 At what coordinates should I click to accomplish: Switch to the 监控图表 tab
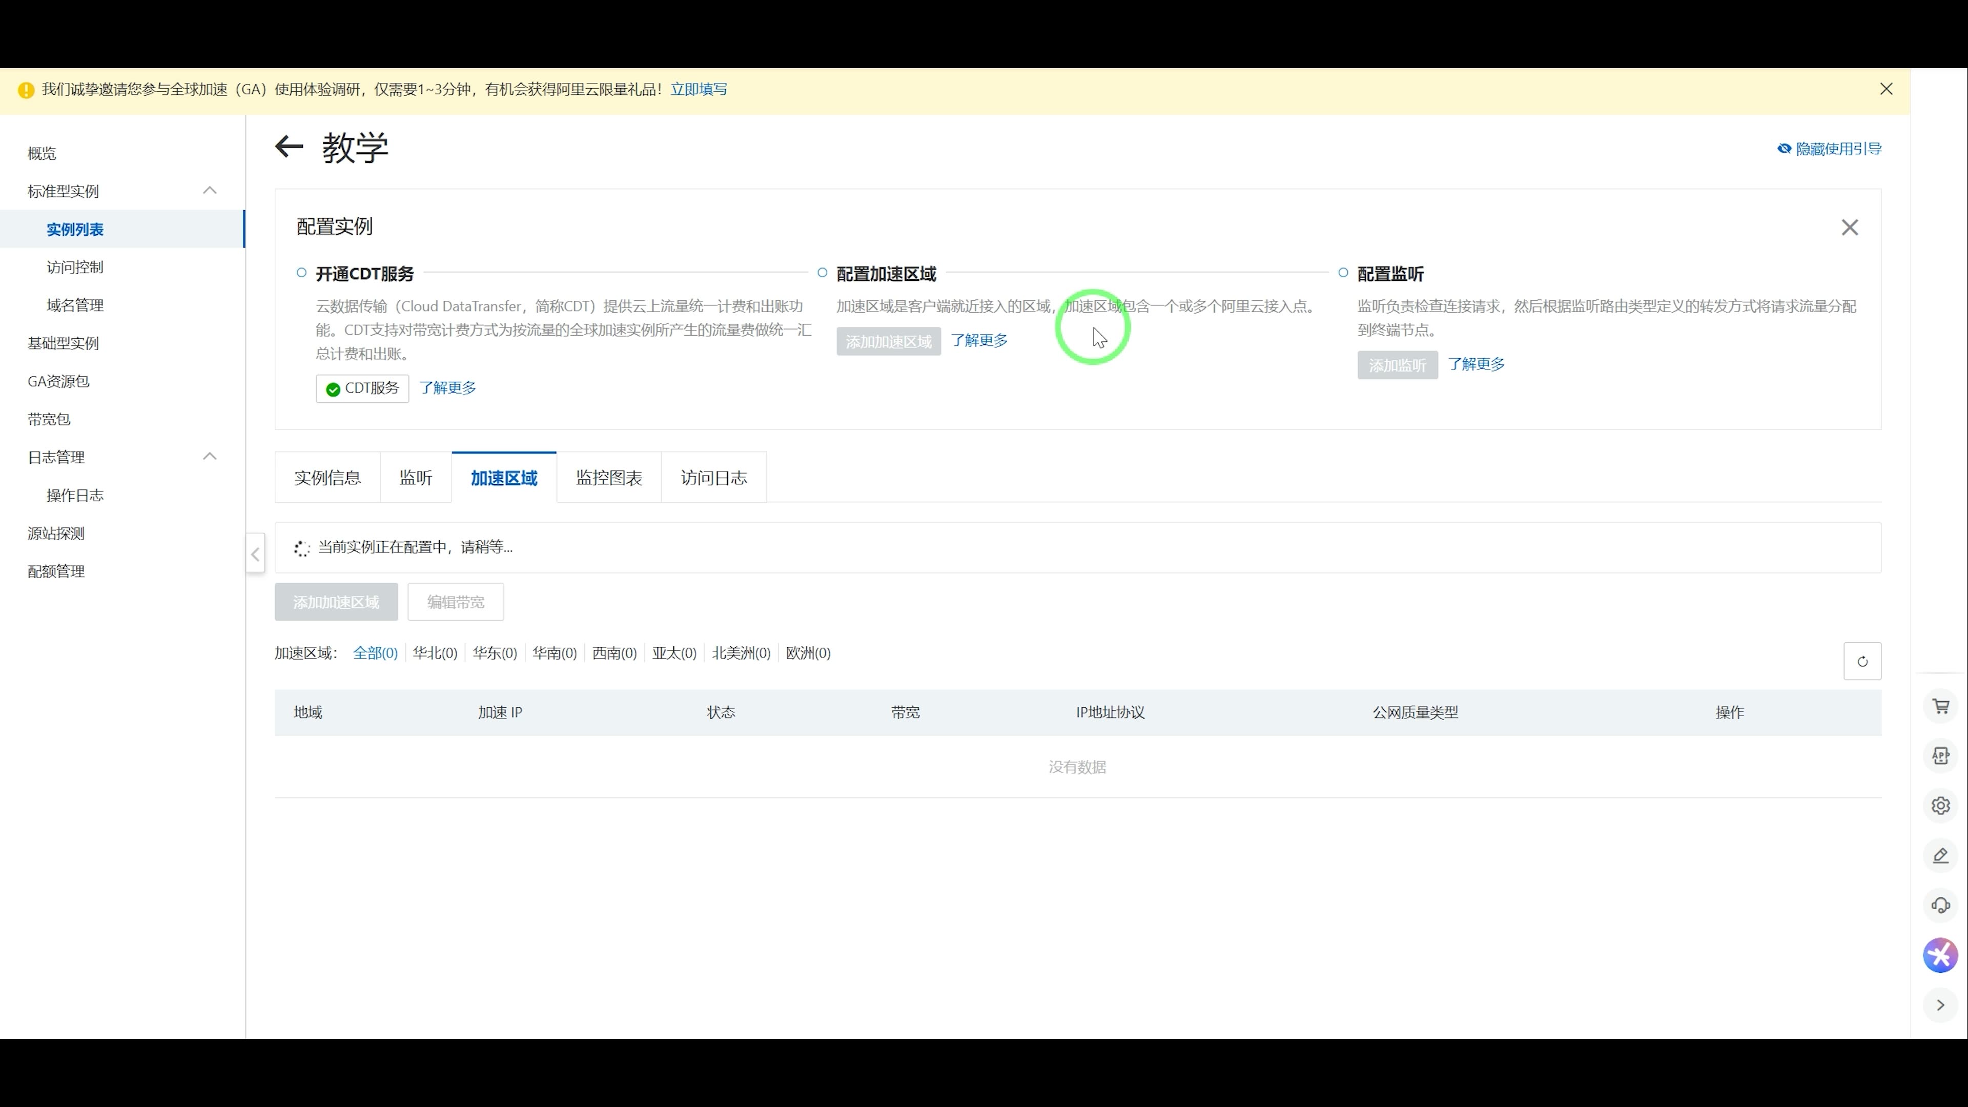[609, 478]
